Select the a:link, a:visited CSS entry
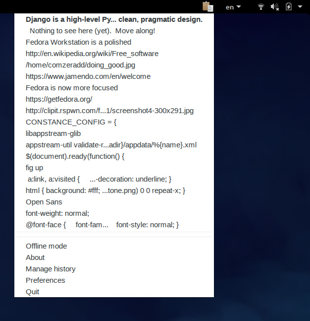 [114, 179]
